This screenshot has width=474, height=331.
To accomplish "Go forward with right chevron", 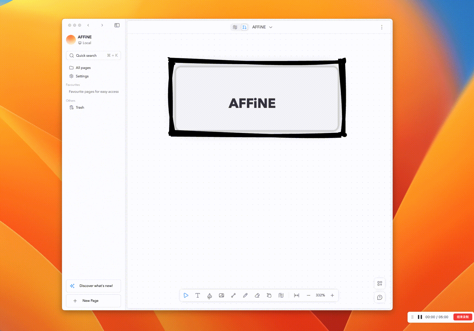I will 102,25.
